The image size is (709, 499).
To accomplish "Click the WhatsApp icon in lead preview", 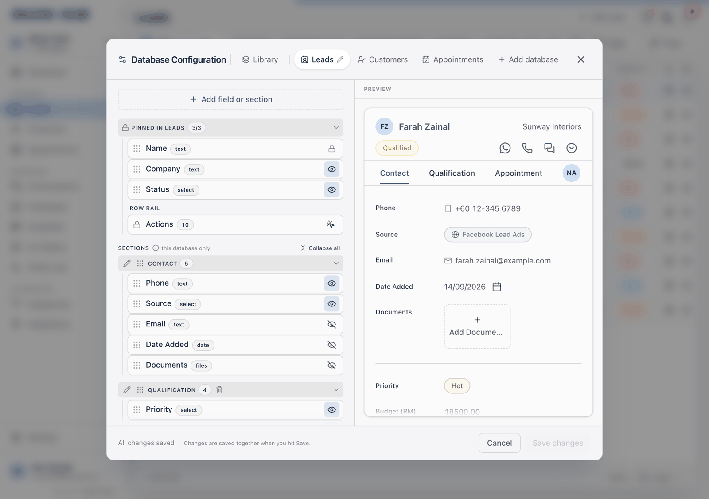I will coord(505,148).
